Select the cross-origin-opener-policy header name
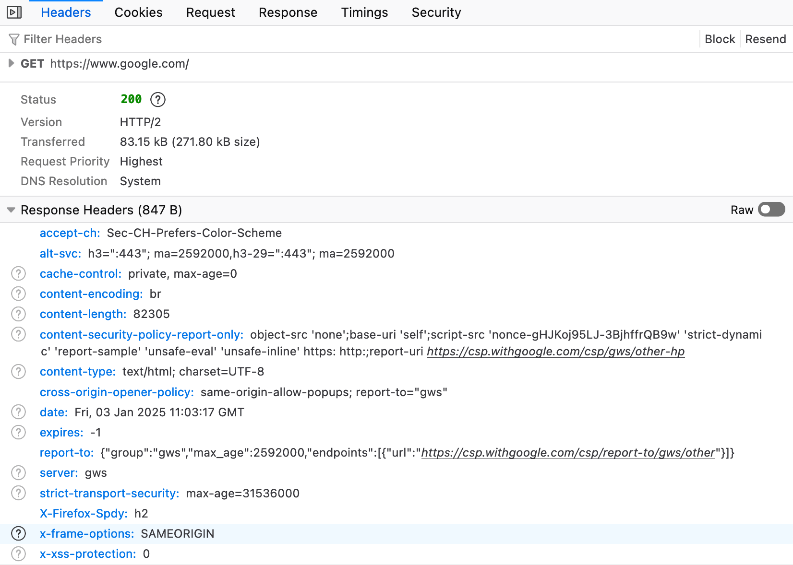 [x=117, y=392]
